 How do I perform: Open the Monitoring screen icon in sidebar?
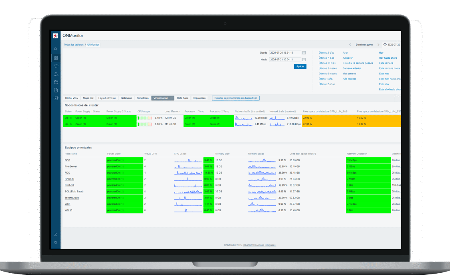[x=56, y=66]
